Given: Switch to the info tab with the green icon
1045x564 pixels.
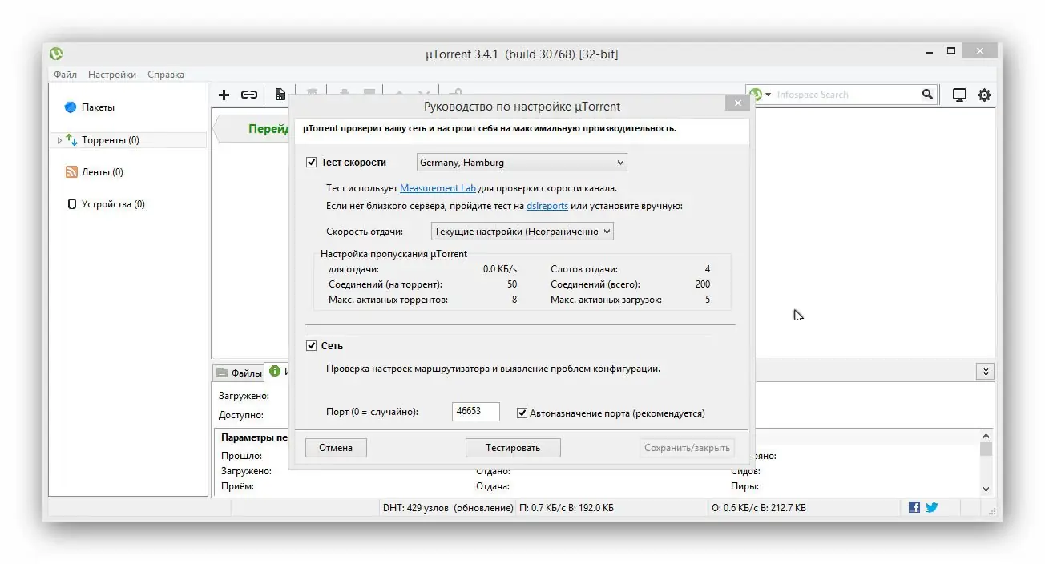Looking at the screenshot, I should [x=277, y=372].
